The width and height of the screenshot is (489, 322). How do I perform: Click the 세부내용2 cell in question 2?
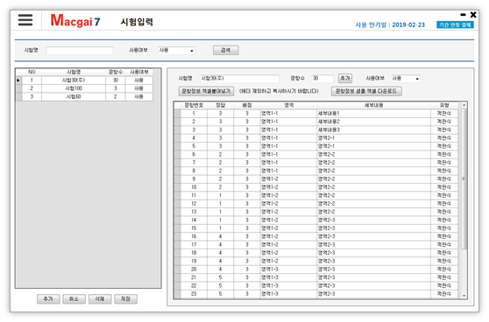coord(373,122)
